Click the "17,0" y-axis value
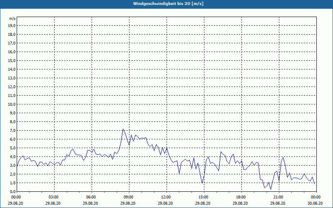333x208 pixels. [12, 43]
